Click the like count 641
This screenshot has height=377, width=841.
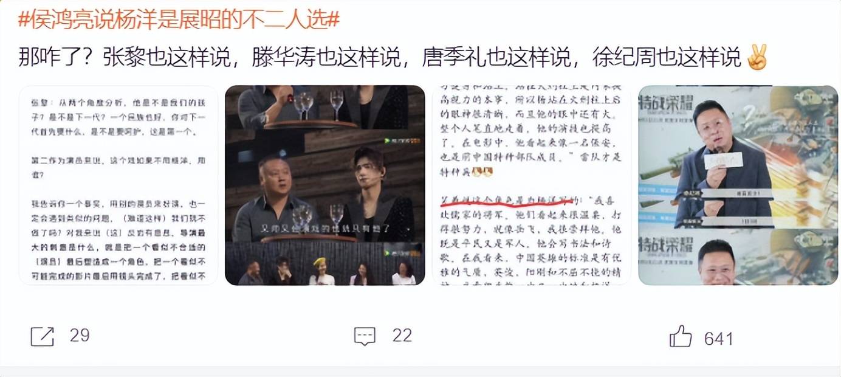(719, 339)
